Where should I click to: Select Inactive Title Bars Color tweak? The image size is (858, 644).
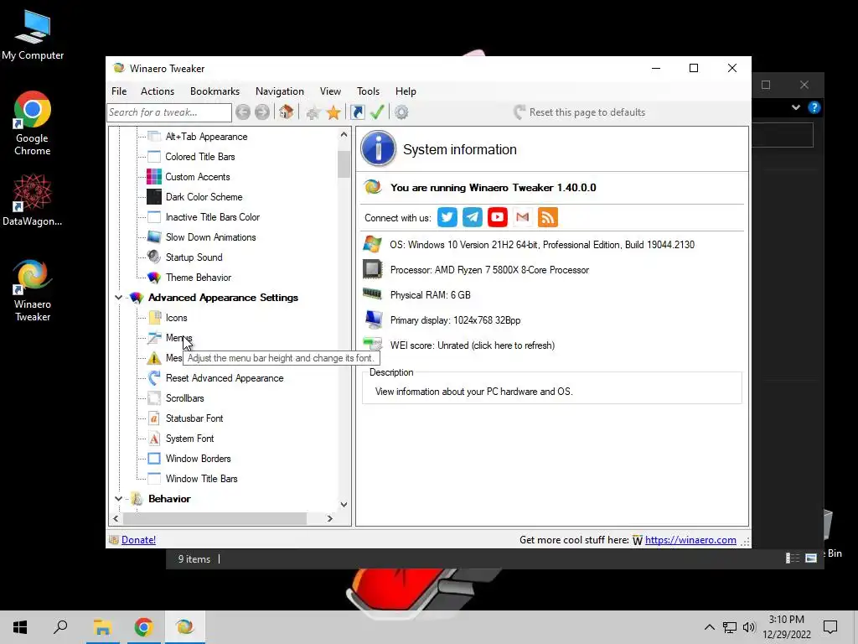212,217
